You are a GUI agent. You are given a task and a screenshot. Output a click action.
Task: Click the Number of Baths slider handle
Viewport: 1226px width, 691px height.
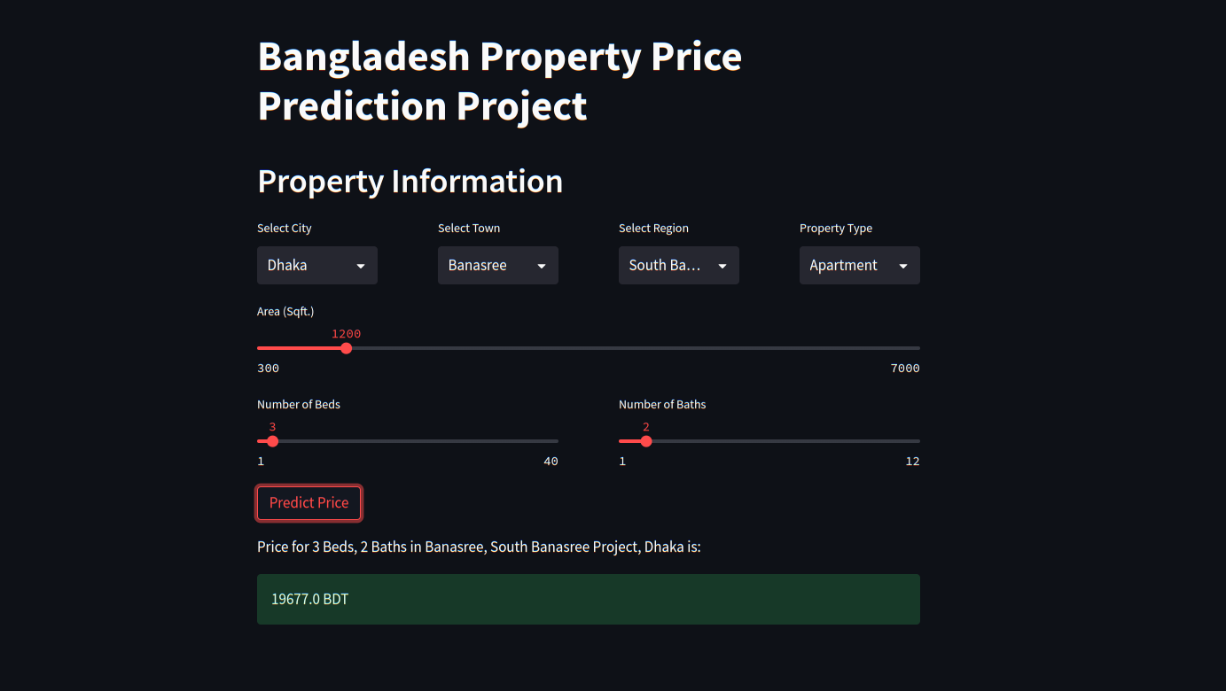pos(646,441)
